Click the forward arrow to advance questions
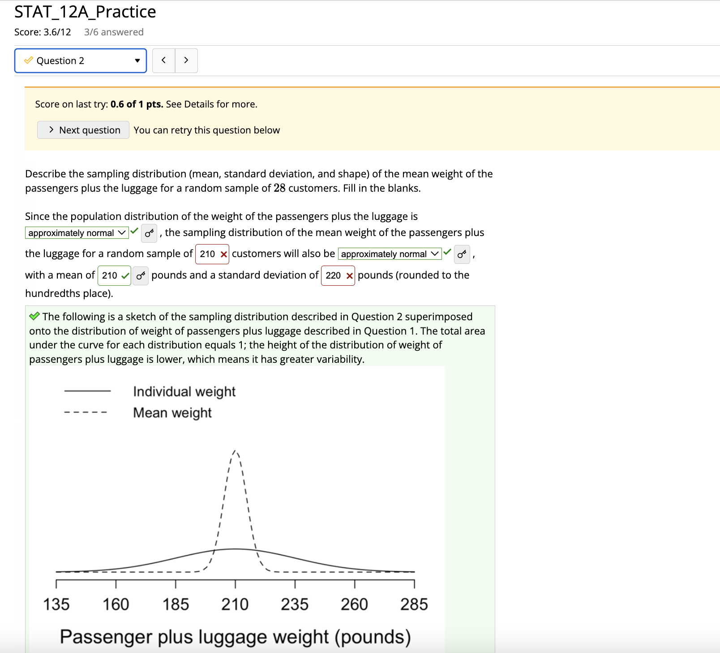The height and width of the screenshot is (653, 720). [x=186, y=60]
